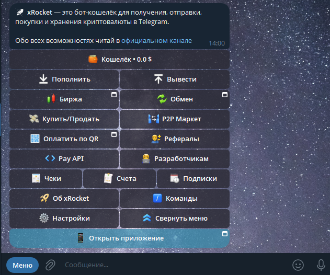
Task: Click the Вывести withdraw button
Action: 175,79
